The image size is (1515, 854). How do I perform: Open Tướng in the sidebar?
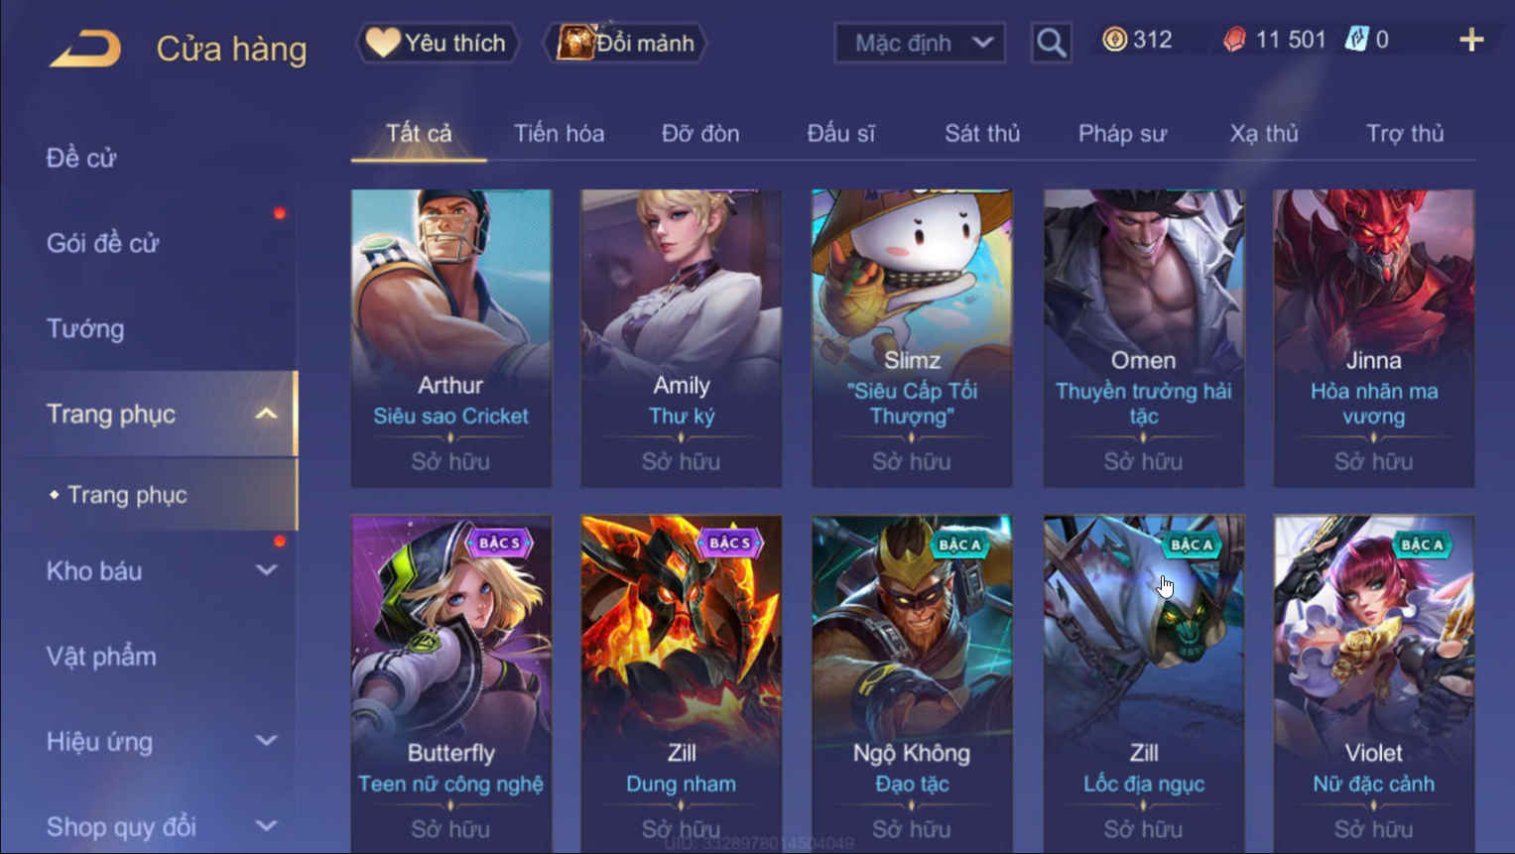click(85, 328)
